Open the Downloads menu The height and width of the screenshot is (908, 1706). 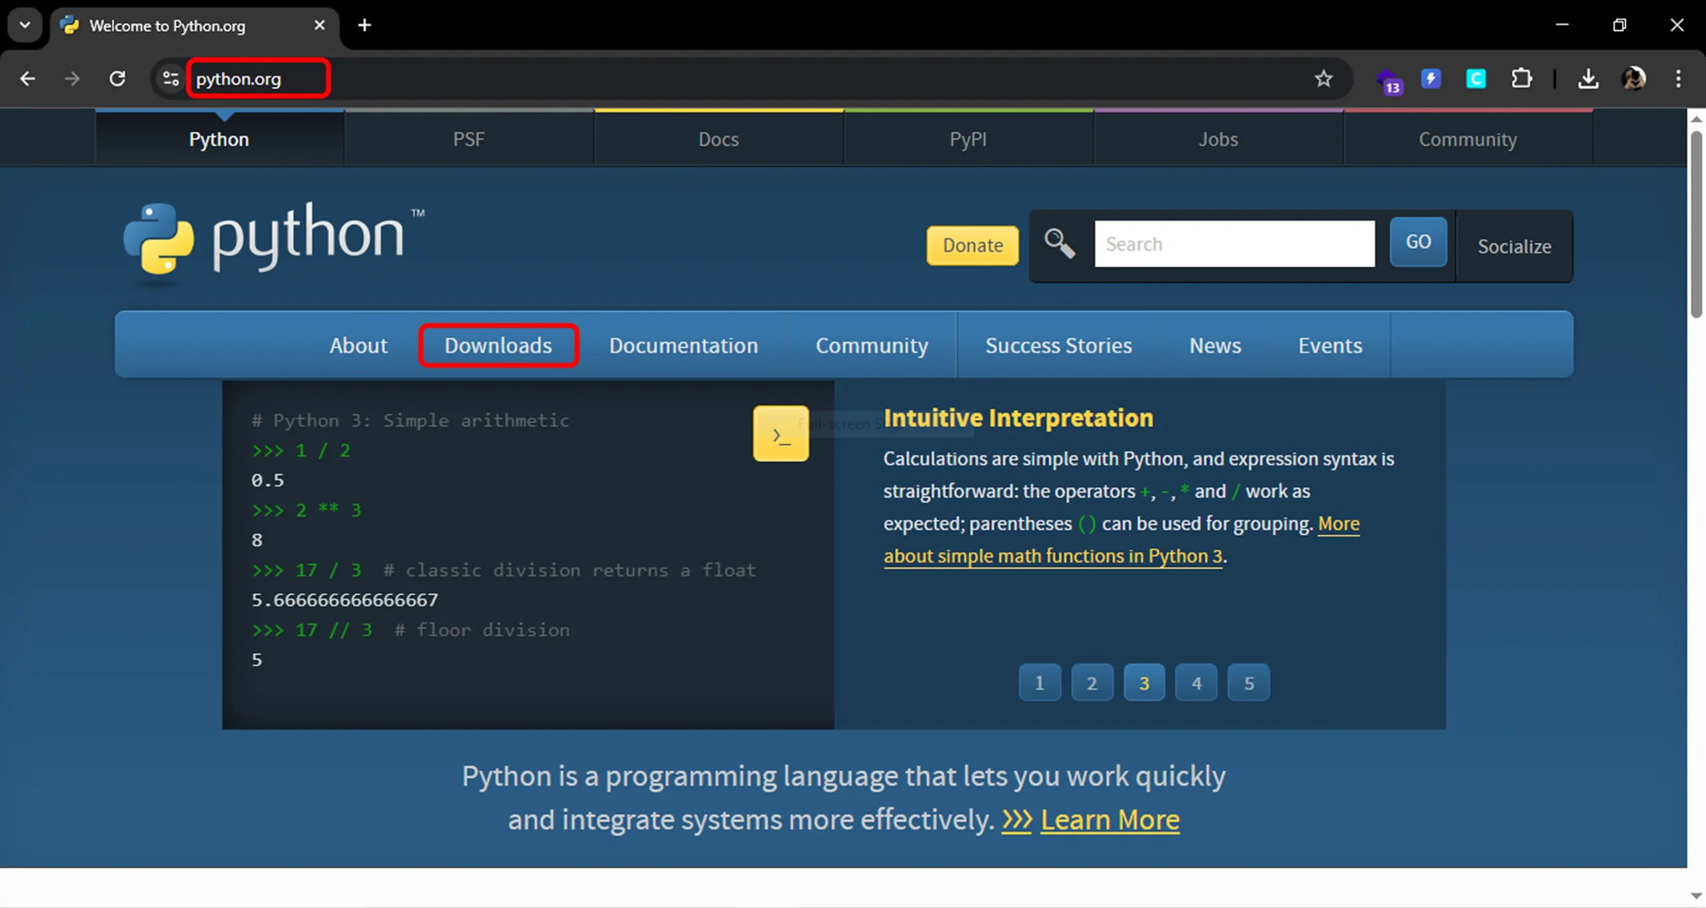click(498, 345)
